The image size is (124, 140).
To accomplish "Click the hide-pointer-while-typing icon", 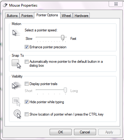I will point(16,102).
